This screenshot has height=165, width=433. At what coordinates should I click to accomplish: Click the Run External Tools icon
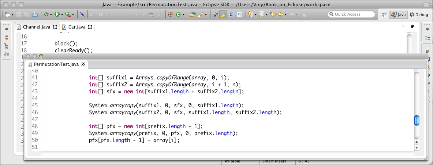[x=68, y=14]
